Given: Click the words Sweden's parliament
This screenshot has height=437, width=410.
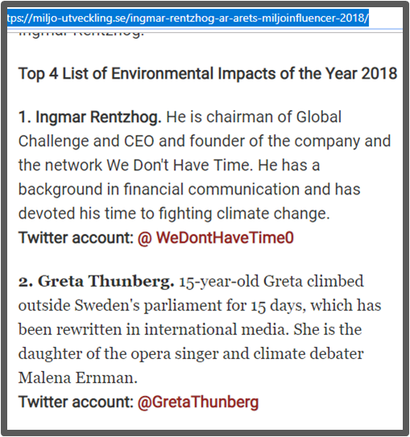Looking at the screenshot, I should 148,305.
